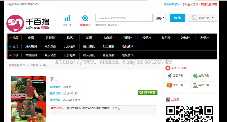Image resolution: width=227 pixels, height=122 pixels.
Task: Click 首页 in the breadcrumb
Action: (x=23, y=65)
